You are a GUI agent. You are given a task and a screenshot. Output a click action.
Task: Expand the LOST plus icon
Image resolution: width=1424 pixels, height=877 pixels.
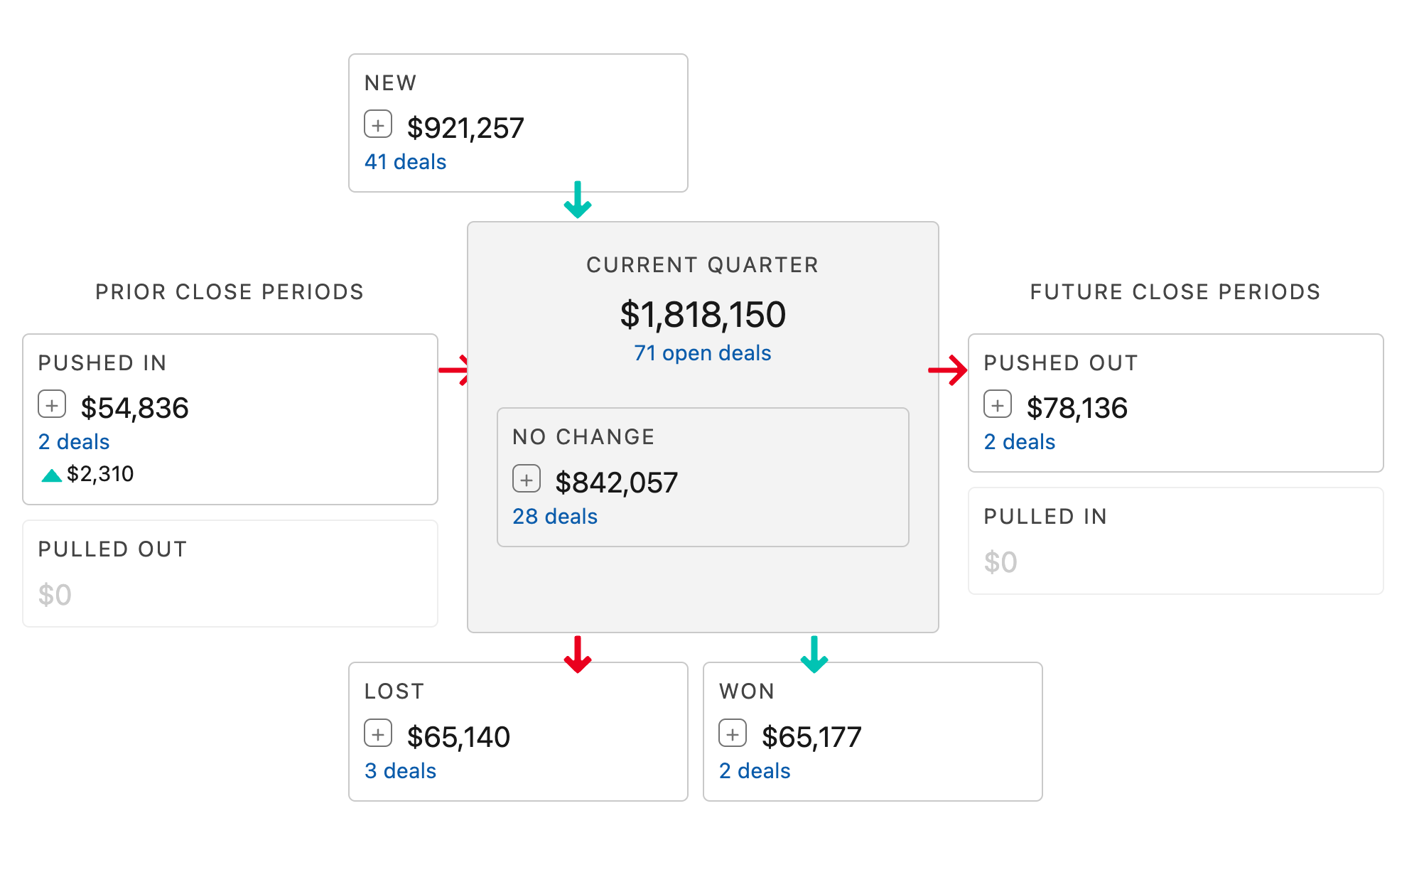378,733
